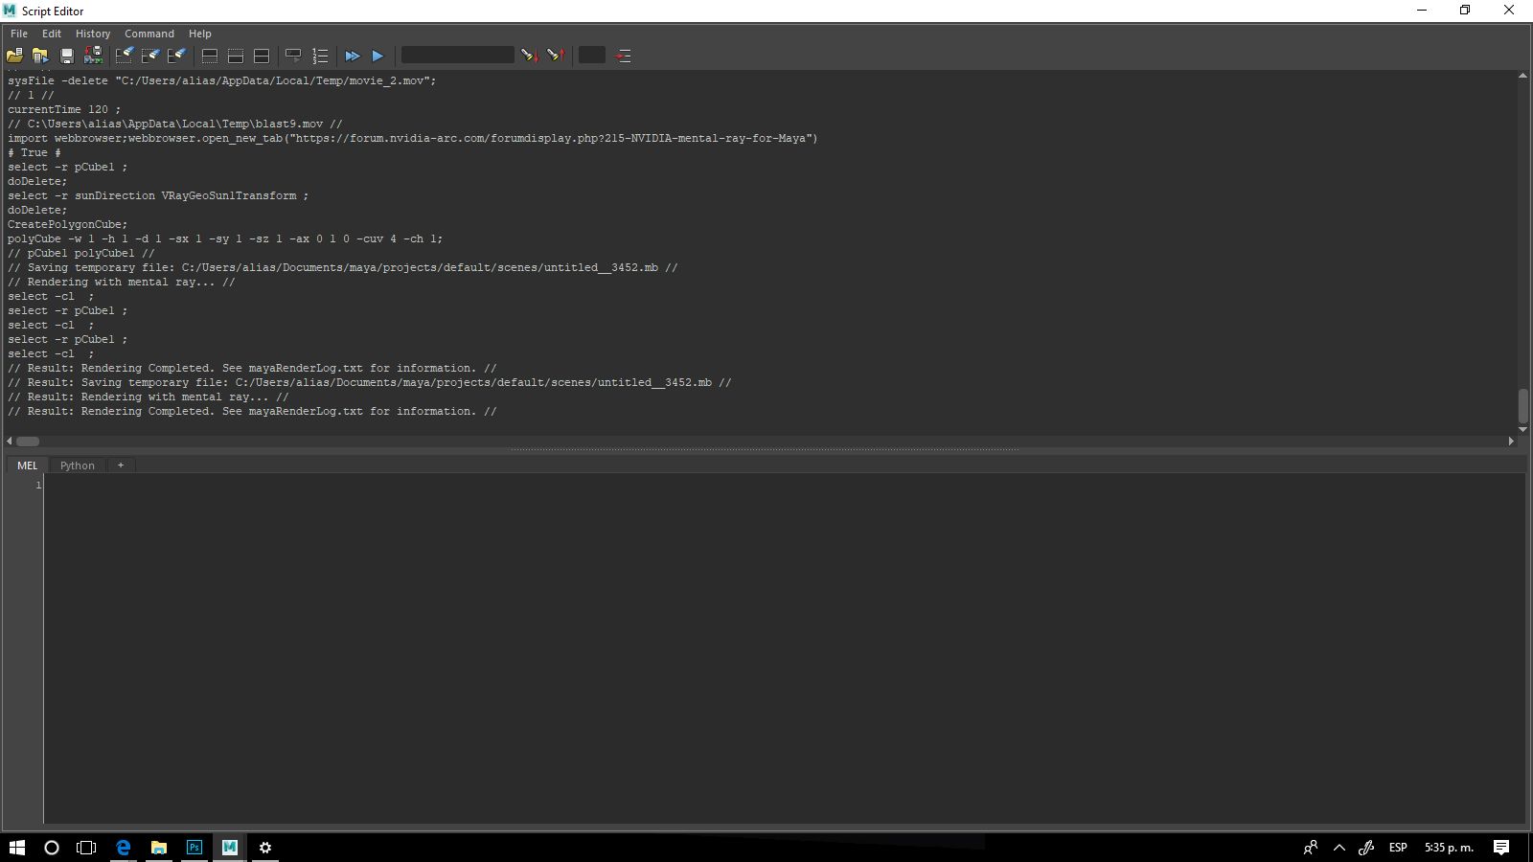Execute script single play arrow
1533x862 pixels.
(378, 56)
